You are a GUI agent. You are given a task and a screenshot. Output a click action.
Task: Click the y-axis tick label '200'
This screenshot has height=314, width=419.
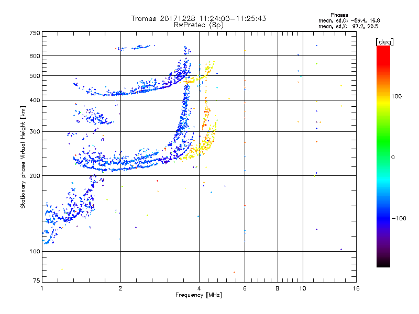click(35, 176)
